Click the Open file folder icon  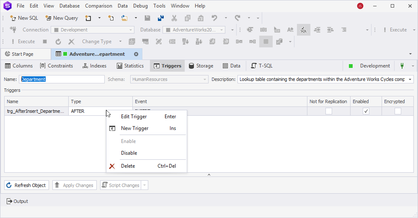(124, 18)
